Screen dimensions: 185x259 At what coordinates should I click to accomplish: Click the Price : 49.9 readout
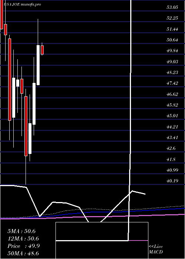[x=23, y=246]
